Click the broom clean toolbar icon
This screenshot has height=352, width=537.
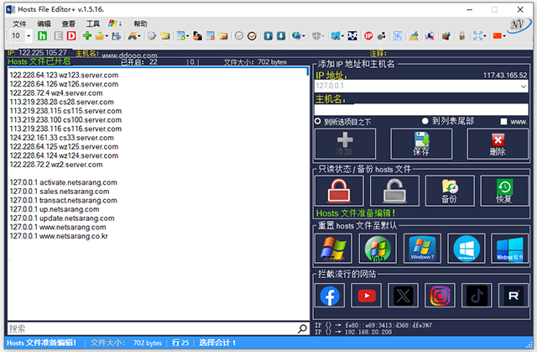point(414,36)
